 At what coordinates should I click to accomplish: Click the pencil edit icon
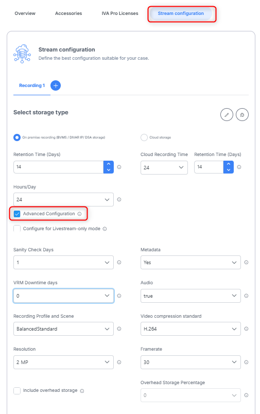pos(227,115)
